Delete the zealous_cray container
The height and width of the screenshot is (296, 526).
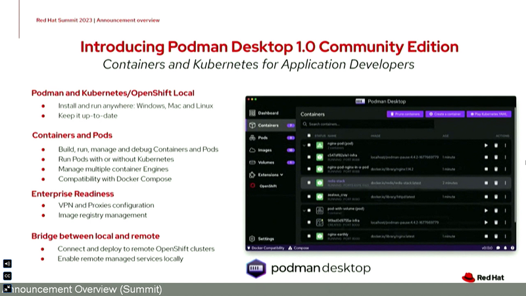click(496, 197)
